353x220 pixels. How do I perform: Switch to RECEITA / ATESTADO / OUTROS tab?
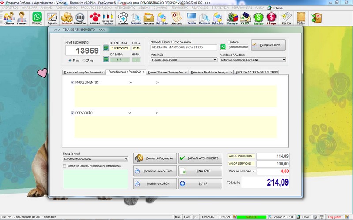click(x=256, y=72)
